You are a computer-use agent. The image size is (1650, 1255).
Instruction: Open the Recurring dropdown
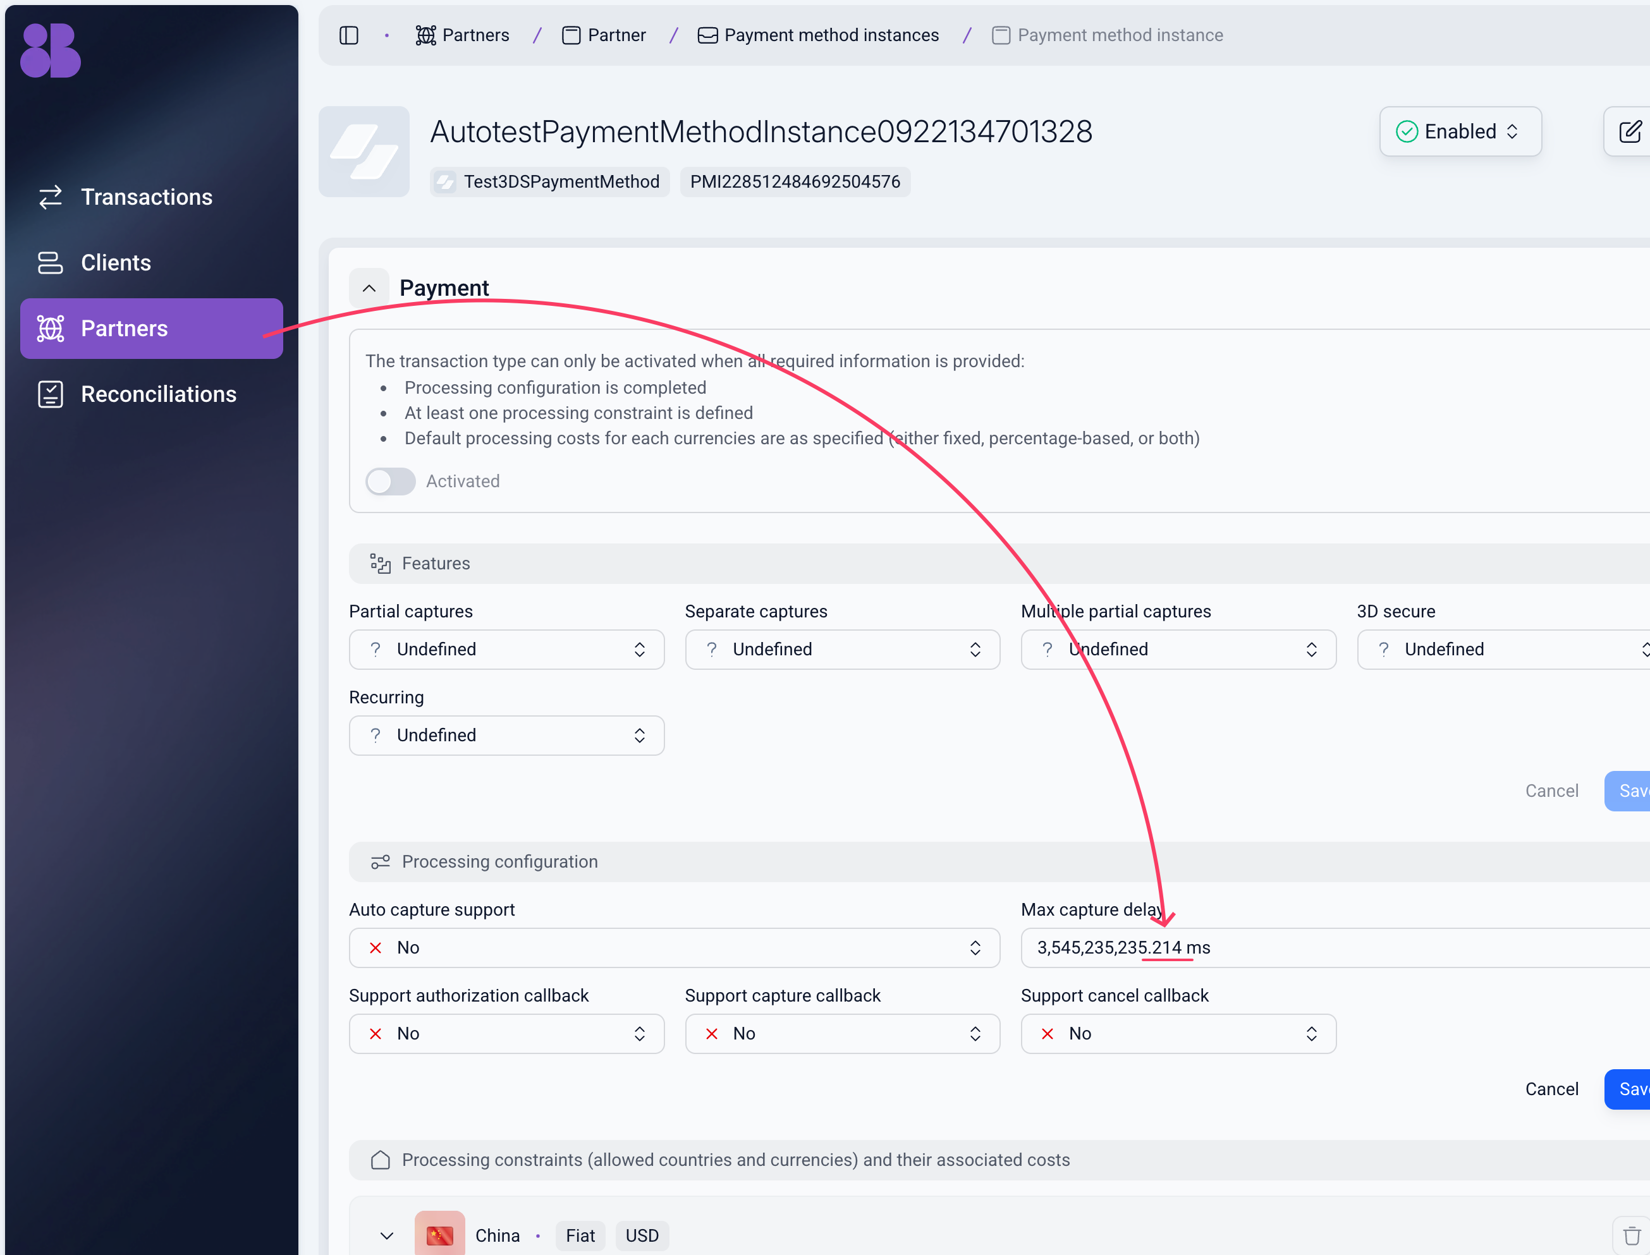point(506,735)
